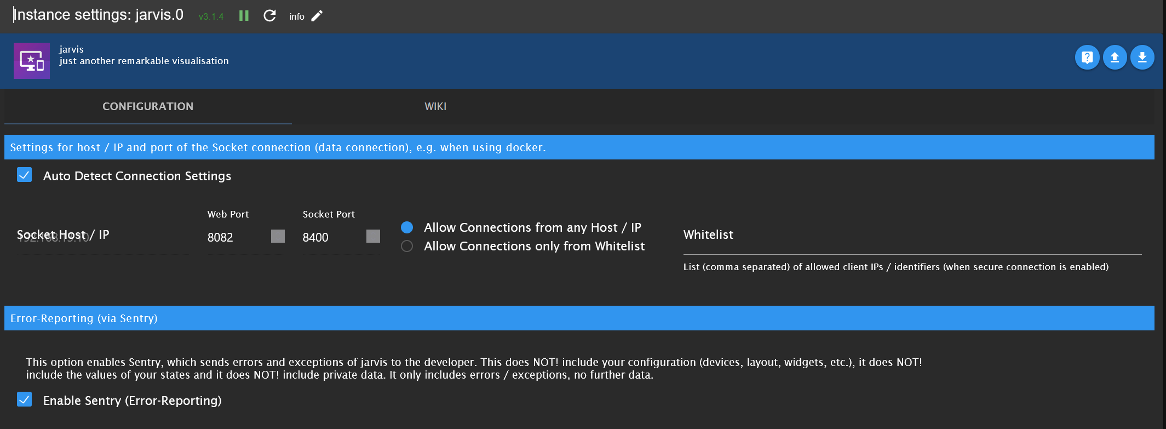Screen dimensions: 1166x429
Task: Click the v3.1.4 version label
Action: click(211, 17)
